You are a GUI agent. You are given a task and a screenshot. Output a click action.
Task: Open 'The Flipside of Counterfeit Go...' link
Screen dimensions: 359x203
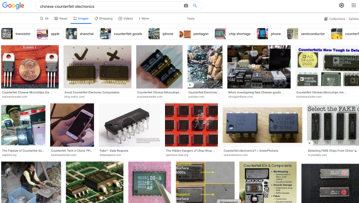point(23,151)
